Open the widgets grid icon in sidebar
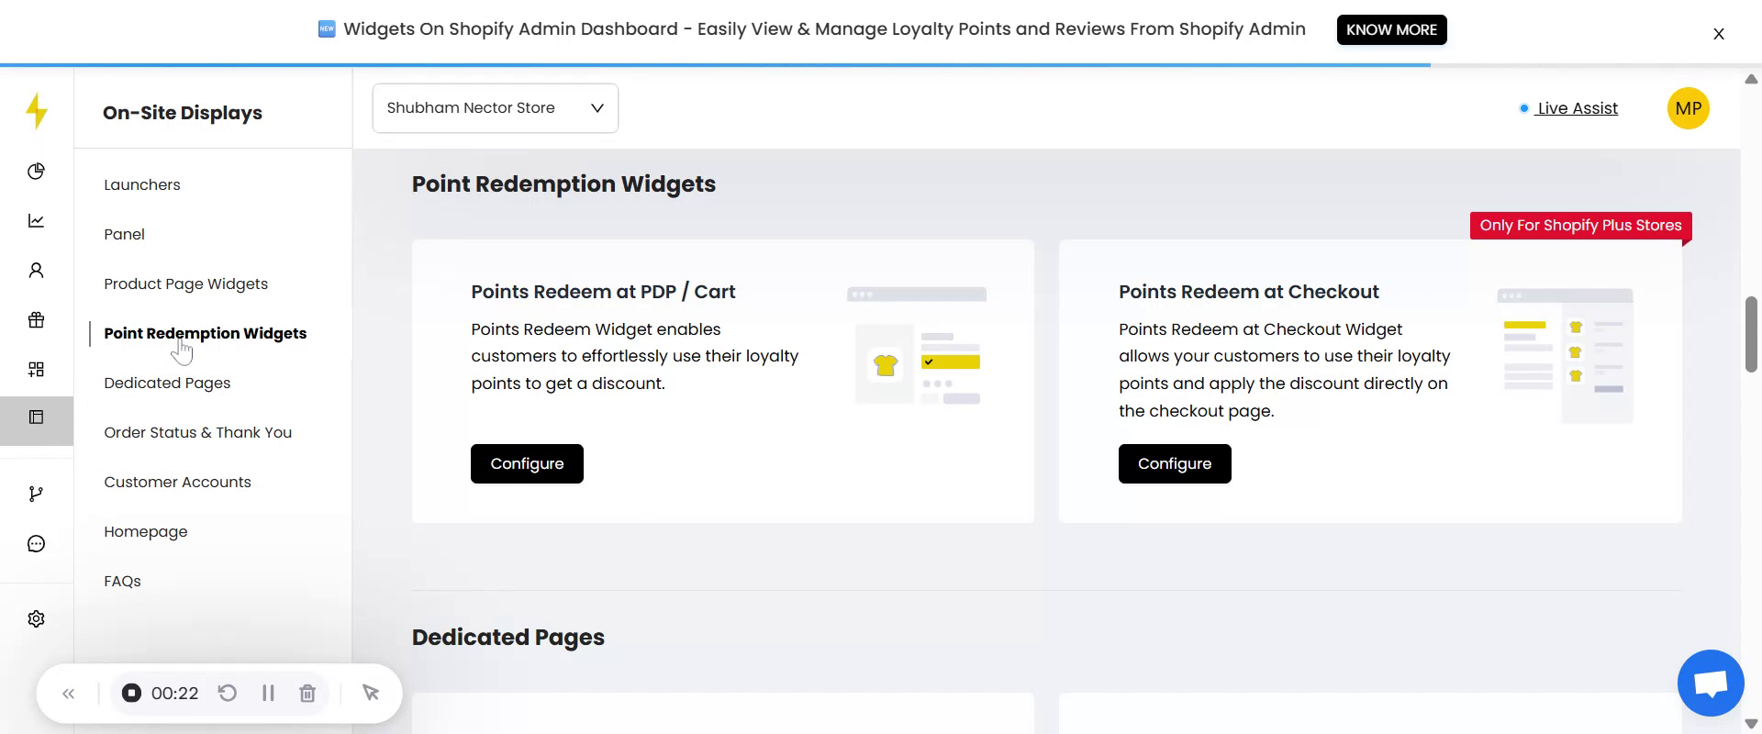 click(x=36, y=370)
